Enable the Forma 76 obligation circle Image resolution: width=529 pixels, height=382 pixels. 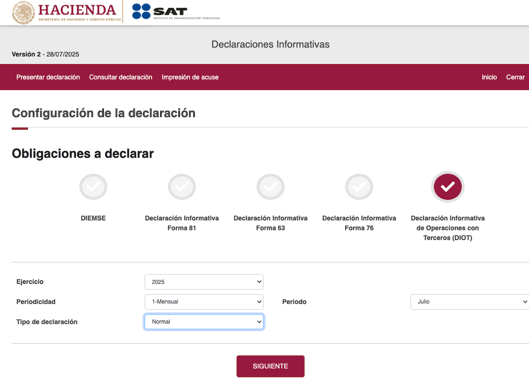click(x=359, y=186)
